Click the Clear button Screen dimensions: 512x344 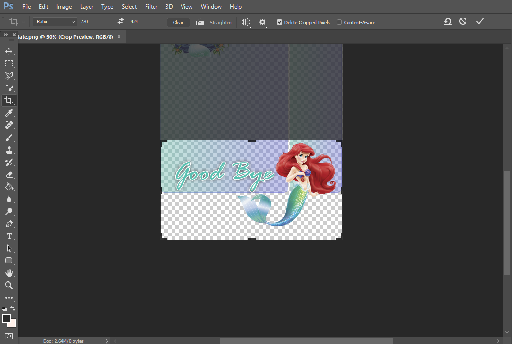[x=178, y=22]
